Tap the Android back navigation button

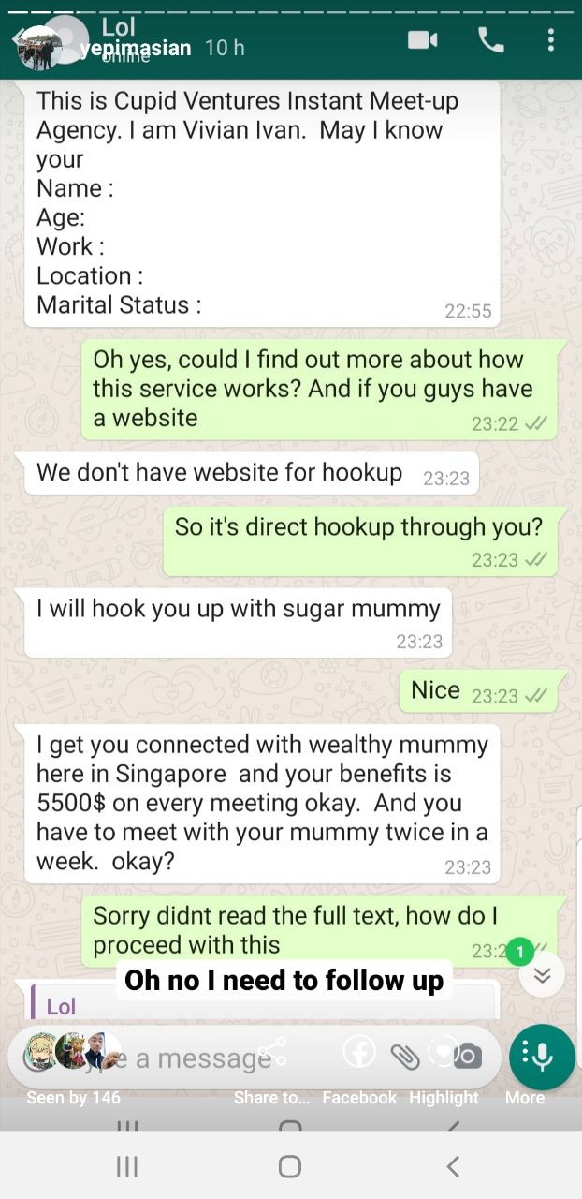coord(453,1166)
